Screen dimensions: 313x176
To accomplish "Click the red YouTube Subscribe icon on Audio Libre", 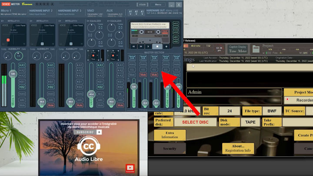I will [130, 169].
